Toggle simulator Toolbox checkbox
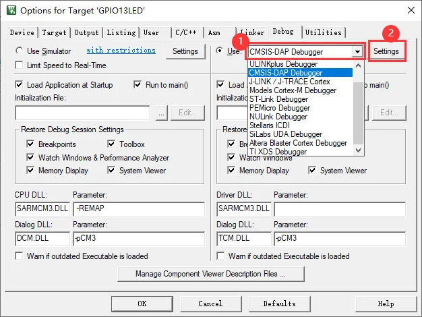Screen dimensions: 422x317 [111, 144]
